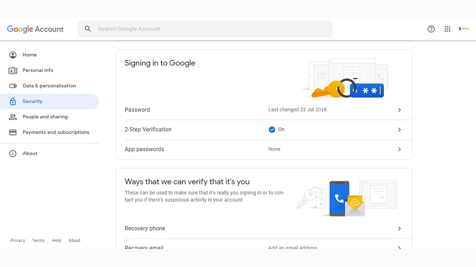476x267 pixels.
Task: Expand the Recovery phone row chevron
Action: click(399, 228)
